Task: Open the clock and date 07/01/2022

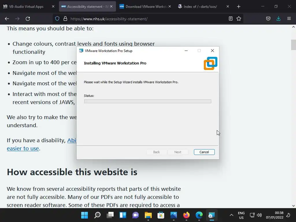Action: pos(275,215)
